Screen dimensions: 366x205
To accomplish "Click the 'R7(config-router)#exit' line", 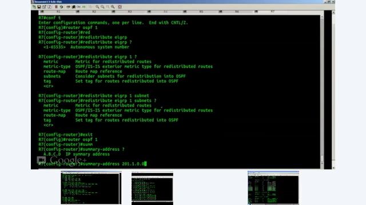I will click(66, 135).
